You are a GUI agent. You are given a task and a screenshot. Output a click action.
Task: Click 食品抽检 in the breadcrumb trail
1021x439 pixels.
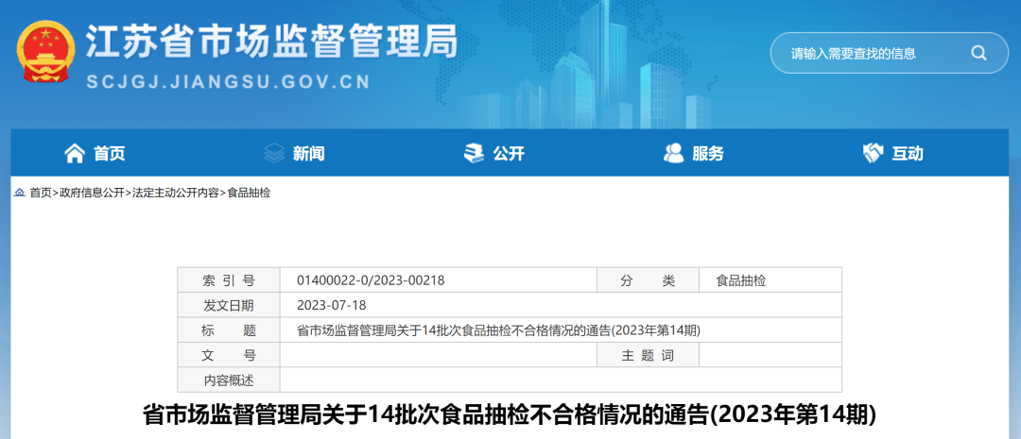pos(249,193)
